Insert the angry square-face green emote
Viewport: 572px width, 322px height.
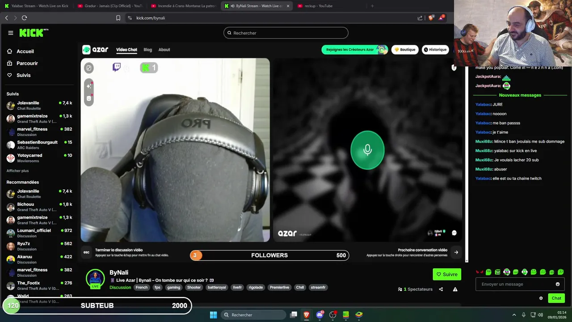tap(497, 272)
